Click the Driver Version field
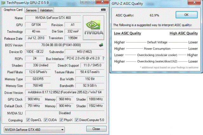The height and width of the screenshot is (135, 203). pos(65,92)
